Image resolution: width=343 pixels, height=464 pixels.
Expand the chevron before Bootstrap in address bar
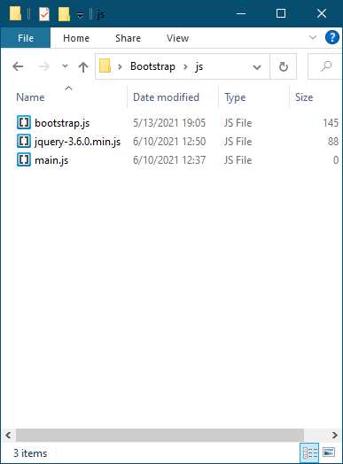pos(120,67)
